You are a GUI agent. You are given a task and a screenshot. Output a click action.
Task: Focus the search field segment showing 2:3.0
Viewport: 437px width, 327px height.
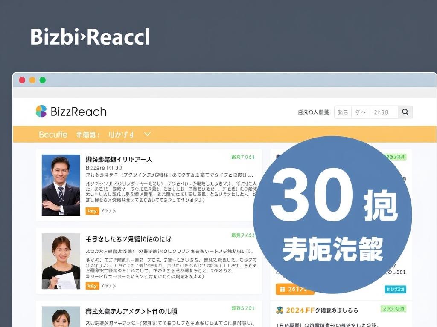[383, 112]
